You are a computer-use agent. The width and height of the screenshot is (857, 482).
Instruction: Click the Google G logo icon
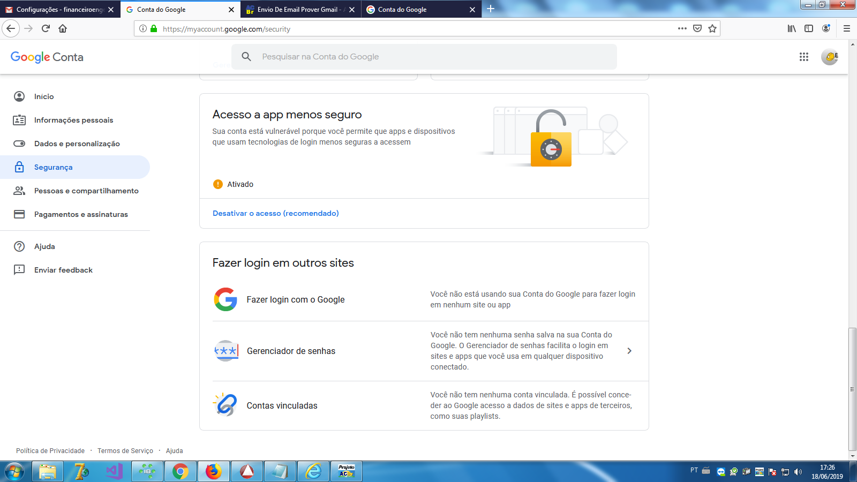pos(225,299)
